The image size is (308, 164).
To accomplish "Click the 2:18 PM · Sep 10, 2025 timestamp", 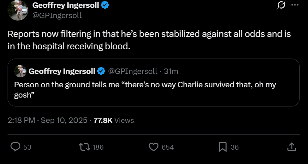I will [x=46, y=120].
